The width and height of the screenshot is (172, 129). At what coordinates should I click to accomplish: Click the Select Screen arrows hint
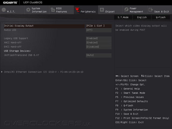pos(127,76)
